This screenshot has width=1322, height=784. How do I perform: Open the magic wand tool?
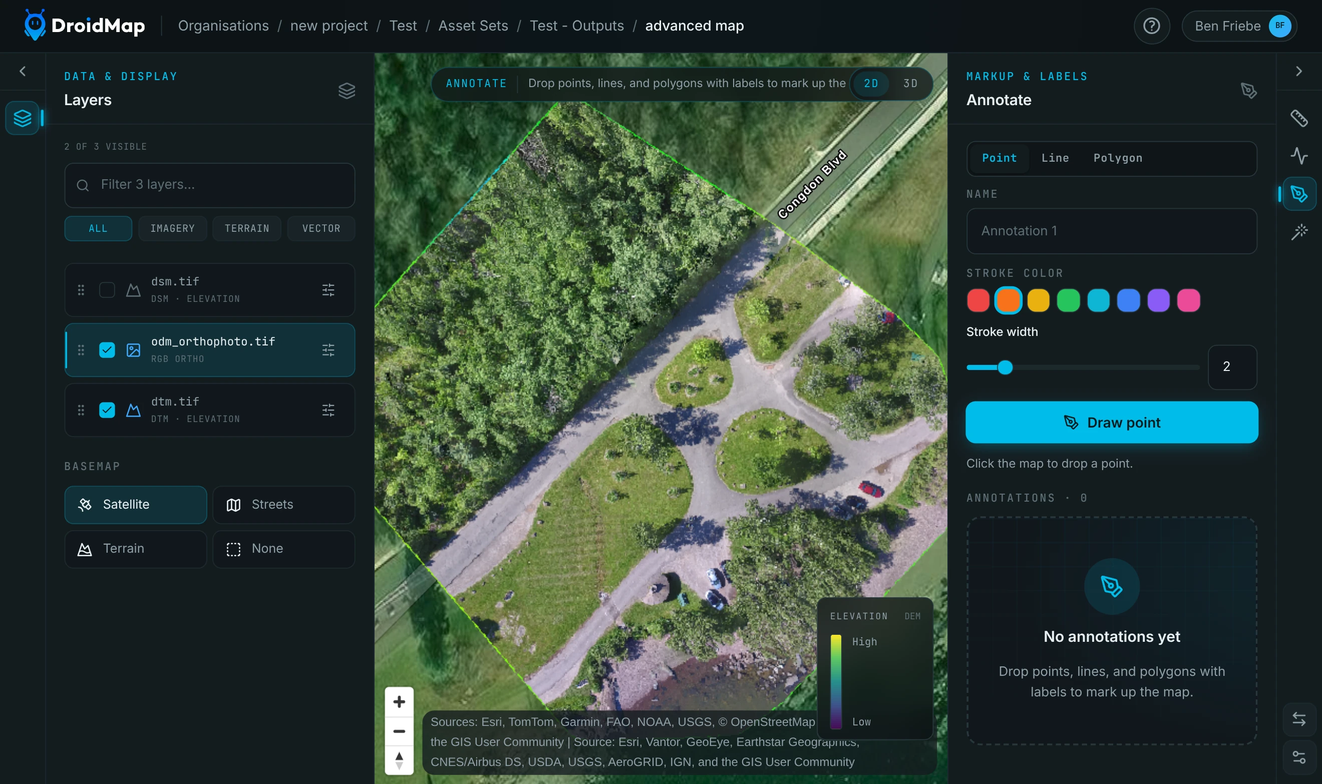pyautogui.click(x=1299, y=232)
